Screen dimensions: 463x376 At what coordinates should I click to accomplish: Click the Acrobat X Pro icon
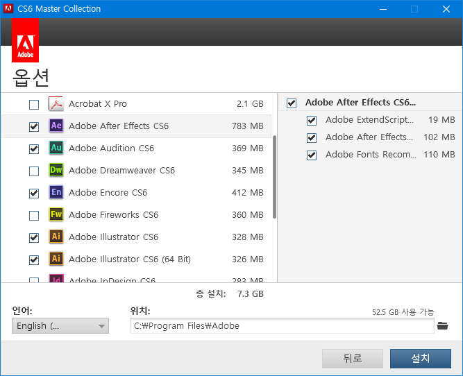pyautogui.click(x=56, y=103)
